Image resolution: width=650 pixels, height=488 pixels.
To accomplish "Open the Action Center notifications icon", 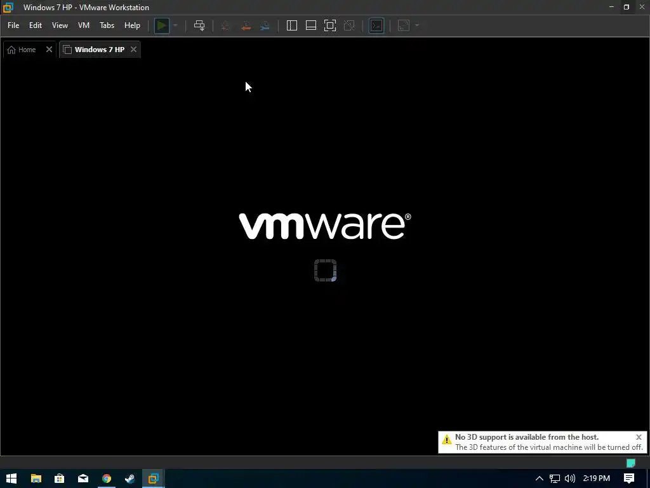I will pos(629,478).
